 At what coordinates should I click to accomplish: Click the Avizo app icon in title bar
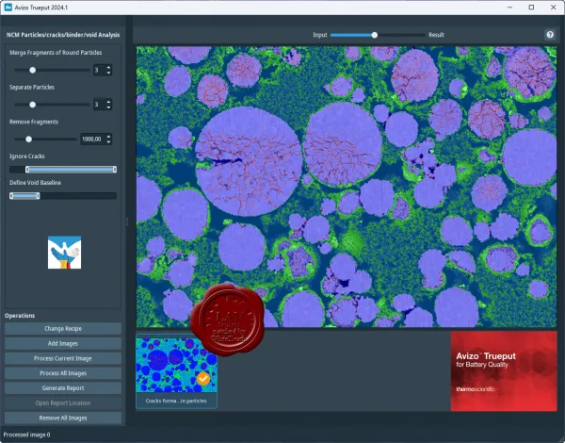(x=8, y=8)
